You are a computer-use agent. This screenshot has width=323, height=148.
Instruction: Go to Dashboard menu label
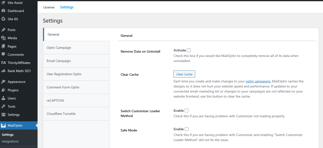coord(16,11)
